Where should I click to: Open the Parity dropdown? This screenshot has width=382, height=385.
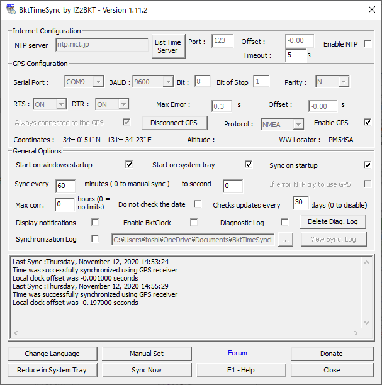coord(344,82)
